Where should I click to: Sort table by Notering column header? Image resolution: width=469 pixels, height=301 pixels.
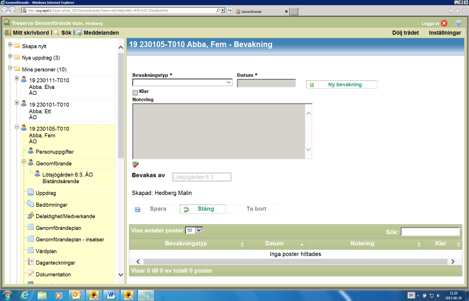(364, 244)
